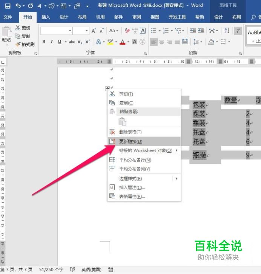This screenshot has width=261, height=274.
Task: Click the macro record icon in status bar
Action: coord(111,269)
